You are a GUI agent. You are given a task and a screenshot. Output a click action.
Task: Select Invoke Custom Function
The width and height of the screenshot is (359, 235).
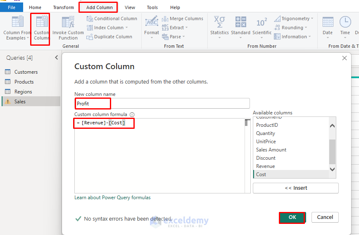(68, 28)
